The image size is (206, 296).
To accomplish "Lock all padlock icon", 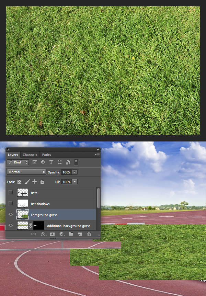I will (x=42, y=182).
